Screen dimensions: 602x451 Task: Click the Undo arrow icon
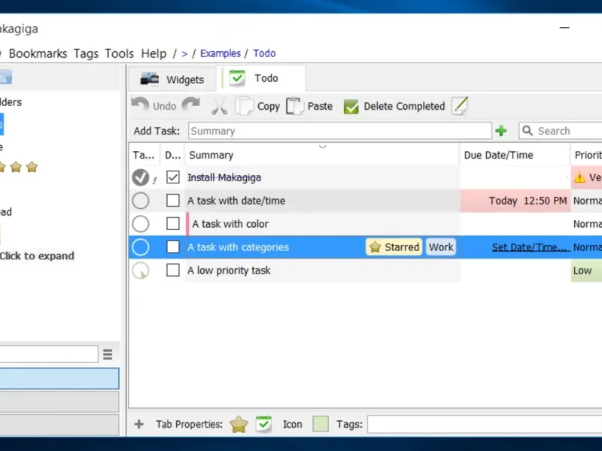point(140,105)
